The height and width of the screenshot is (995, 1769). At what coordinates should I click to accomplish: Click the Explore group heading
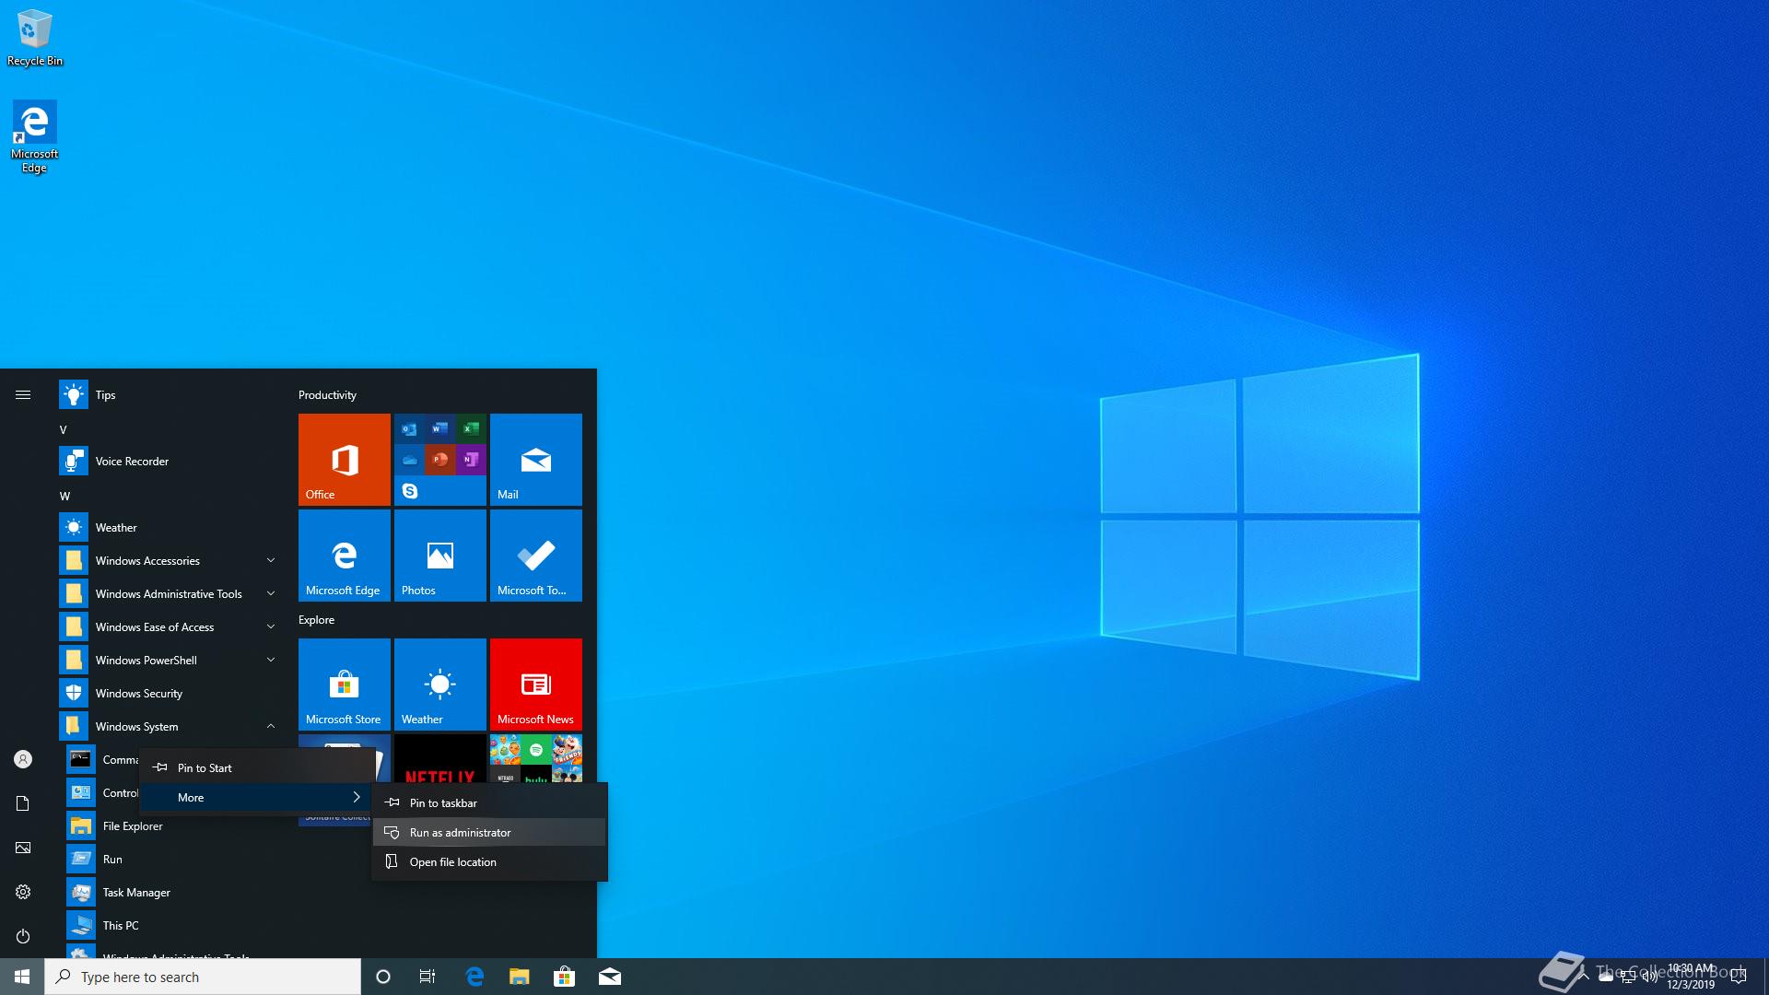pos(316,620)
